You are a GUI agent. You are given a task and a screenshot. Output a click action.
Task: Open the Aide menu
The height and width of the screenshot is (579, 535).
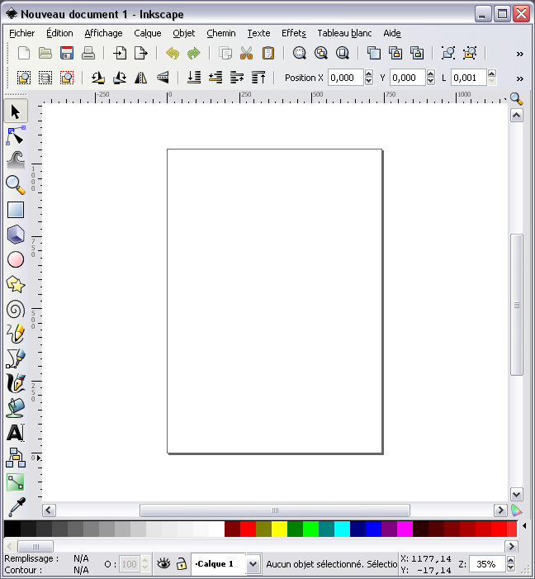pyautogui.click(x=392, y=33)
